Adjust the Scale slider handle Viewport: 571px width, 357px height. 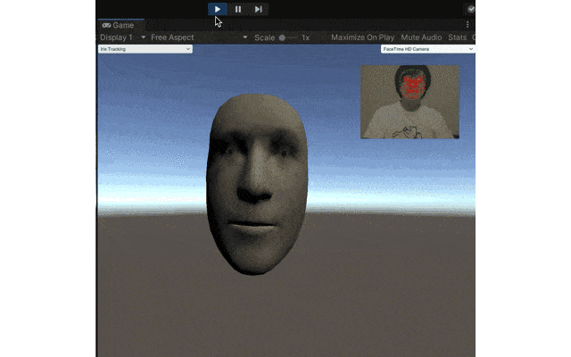(282, 37)
